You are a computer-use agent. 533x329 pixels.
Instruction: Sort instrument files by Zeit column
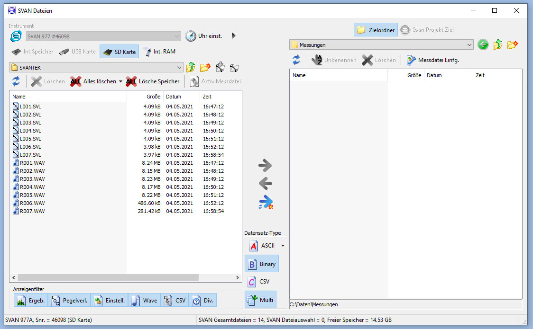221,97
